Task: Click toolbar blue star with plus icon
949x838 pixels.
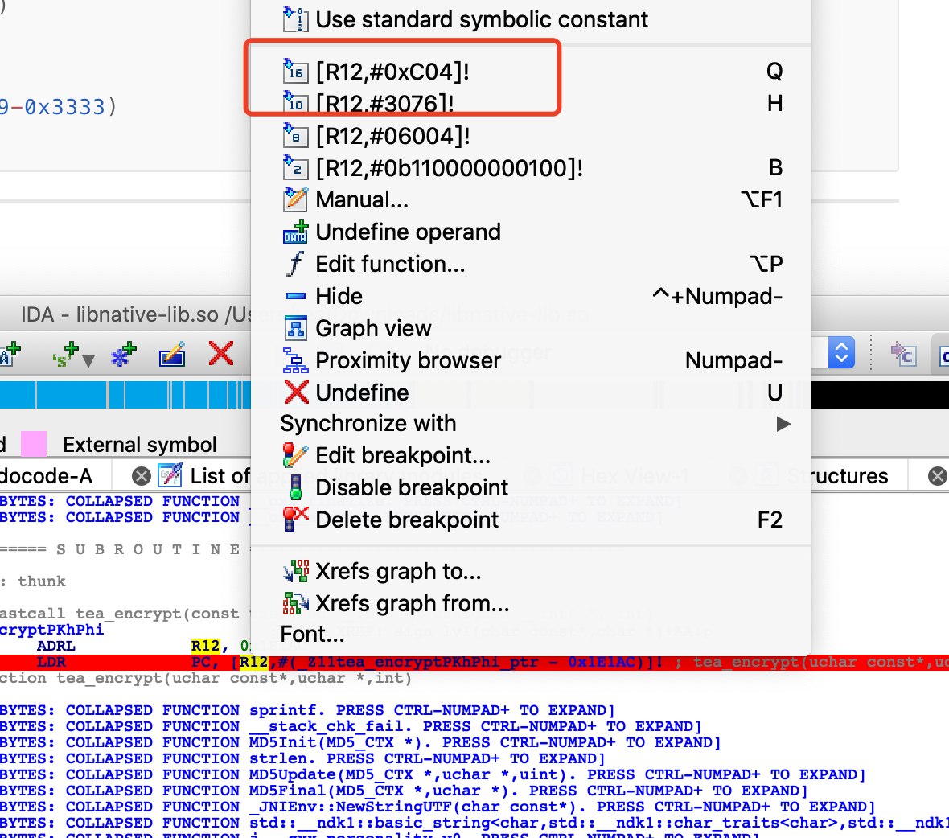Action: pyautogui.click(x=124, y=355)
